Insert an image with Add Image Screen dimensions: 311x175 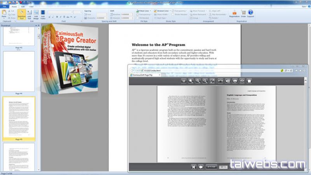click(36, 15)
